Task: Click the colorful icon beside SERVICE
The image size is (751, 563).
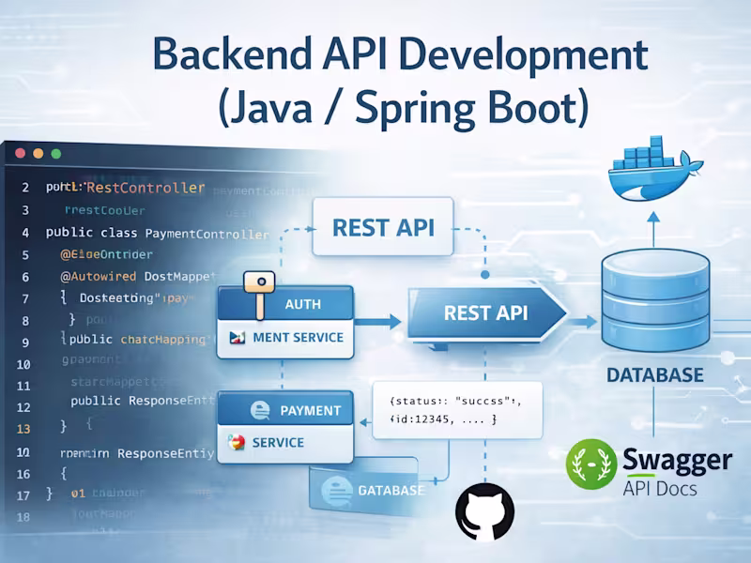Action: (235, 441)
